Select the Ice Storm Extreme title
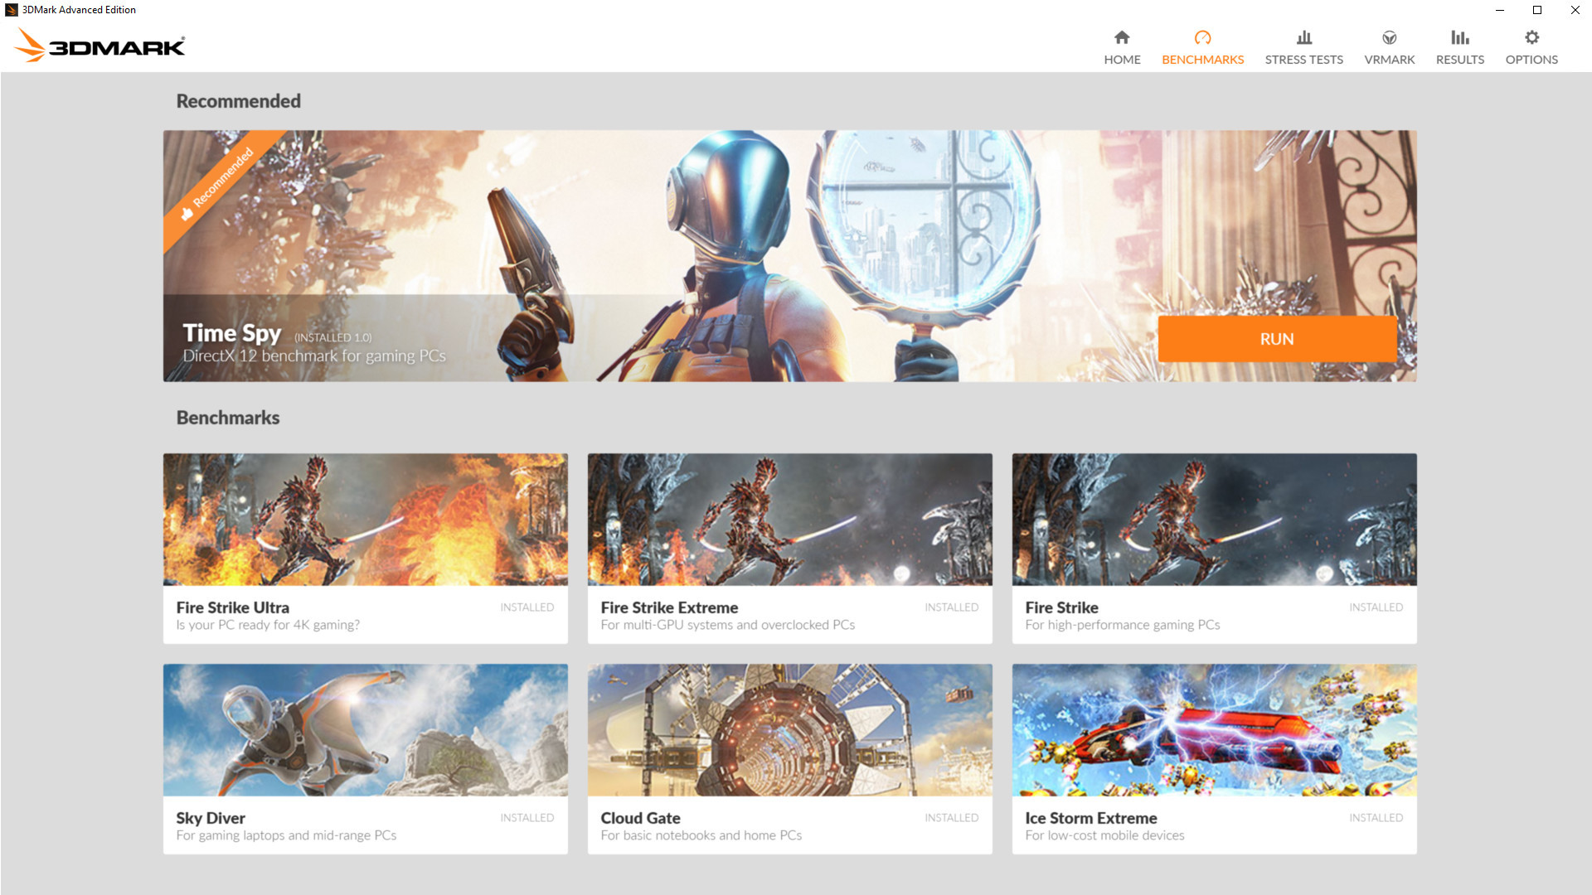Viewport: 1592px width, 895px height. (x=1091, y=818)
